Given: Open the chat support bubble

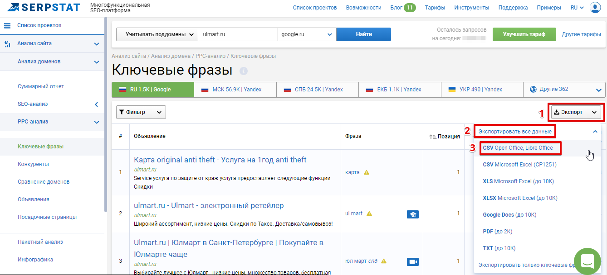Looking at the screenshot, I should pos(587,261).
